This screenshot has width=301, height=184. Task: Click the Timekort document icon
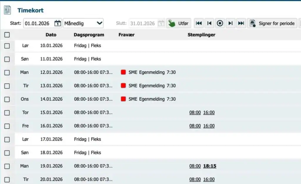pyautogui.click(x=7, y=10)
